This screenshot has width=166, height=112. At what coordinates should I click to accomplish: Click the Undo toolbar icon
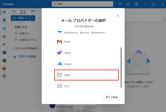click(132, 18)
